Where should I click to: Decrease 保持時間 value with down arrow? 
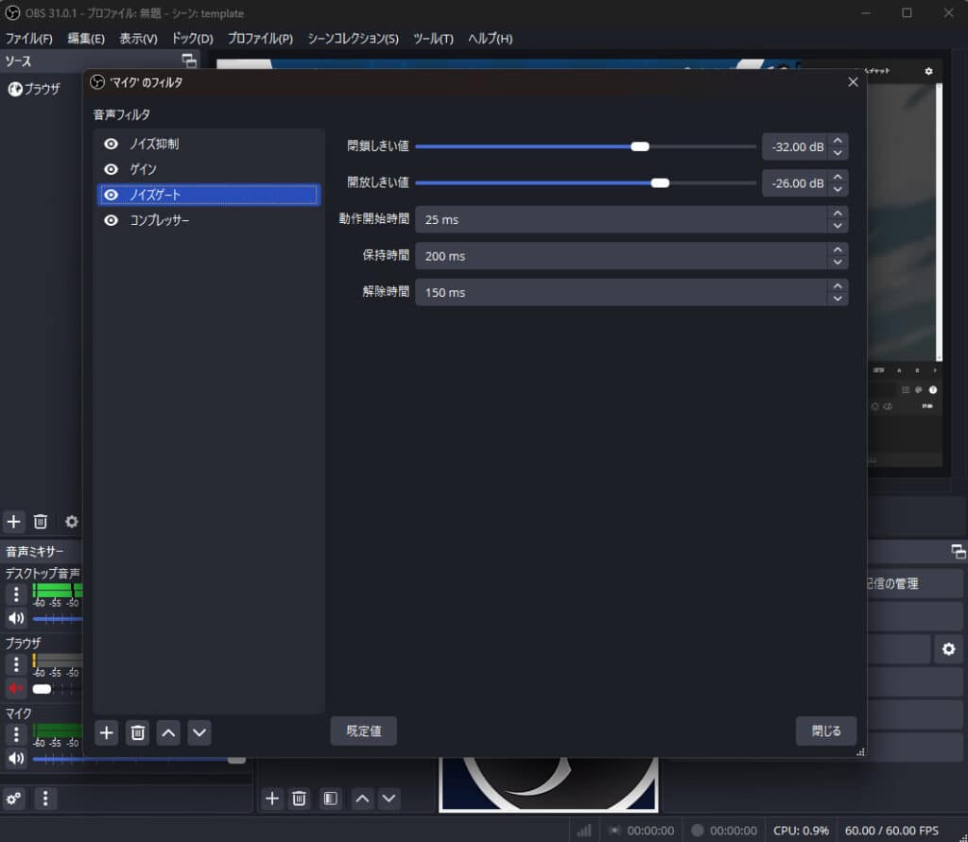pyautogui.click(x=837, y=262)
